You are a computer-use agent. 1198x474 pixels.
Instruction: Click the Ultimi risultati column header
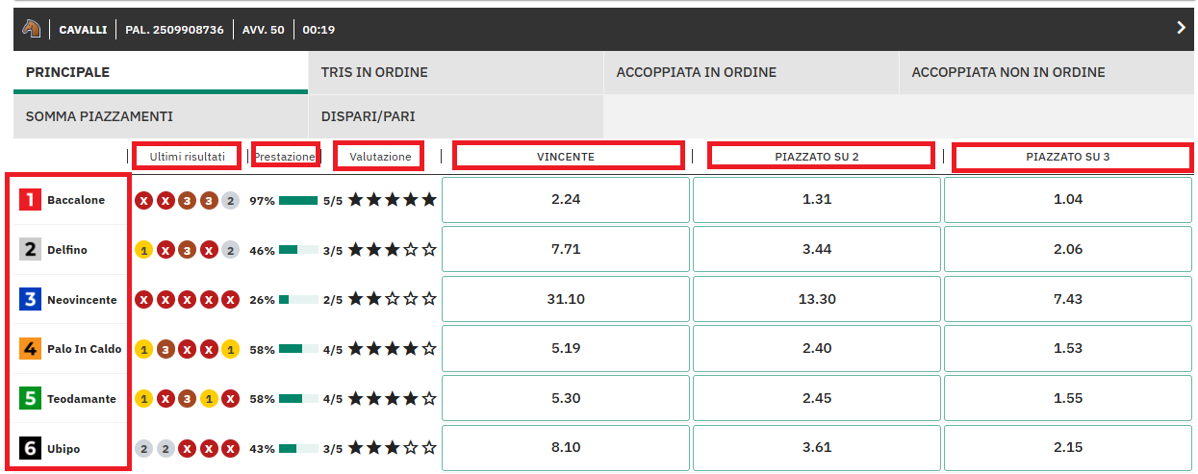pyautogui.click(x=188, y=156)
